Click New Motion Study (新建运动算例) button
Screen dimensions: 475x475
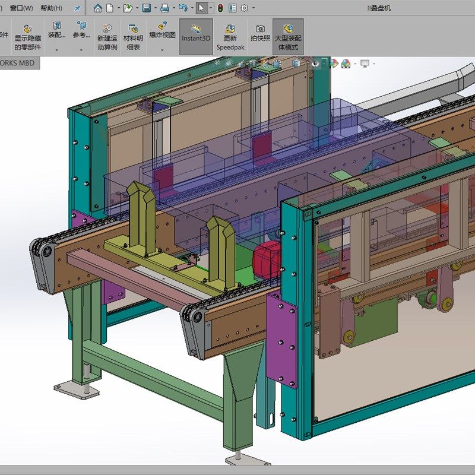[x=107, y=37]
